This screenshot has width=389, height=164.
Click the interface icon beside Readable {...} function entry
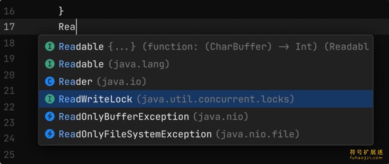coord(49,47)
